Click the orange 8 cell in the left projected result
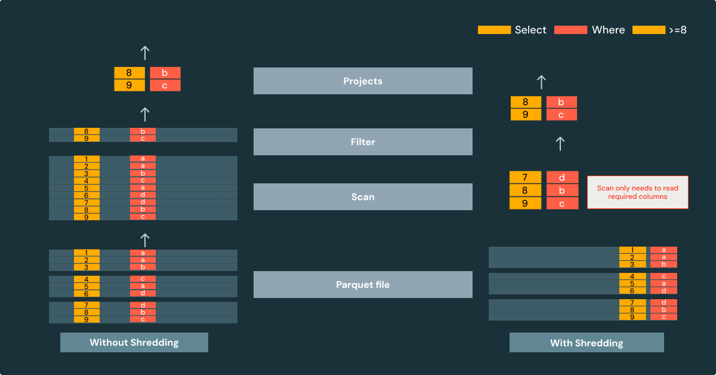The width and height of the screenshot is (716, 375). tap(129, 73)
